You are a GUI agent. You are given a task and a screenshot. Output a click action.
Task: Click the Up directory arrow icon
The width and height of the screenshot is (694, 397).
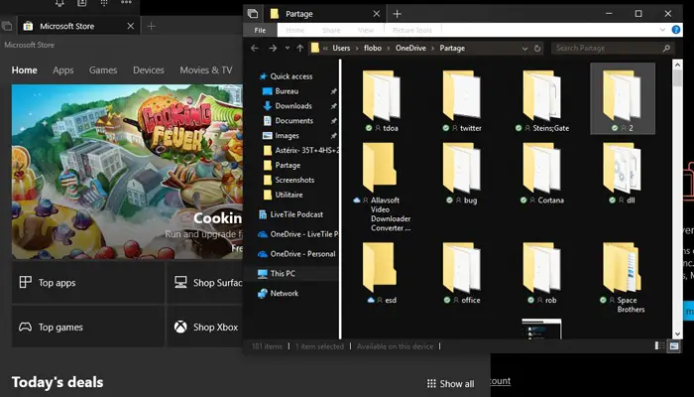pos(299,48)
